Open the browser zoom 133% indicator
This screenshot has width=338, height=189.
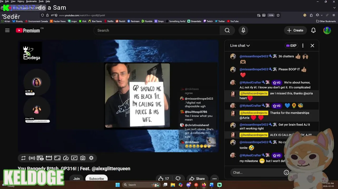[271, 15]
